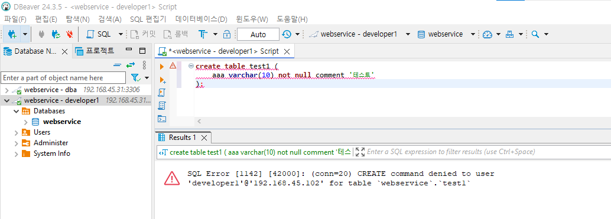This screenshot has height=219, width=611.
Task: Select the Users folder in the tree
Action: click(x=42, y=132)
